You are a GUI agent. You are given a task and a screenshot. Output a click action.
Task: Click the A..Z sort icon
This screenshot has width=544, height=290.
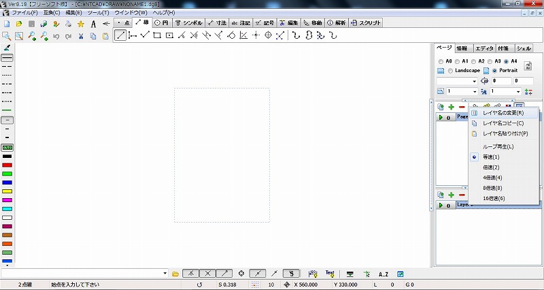(383, 274)
